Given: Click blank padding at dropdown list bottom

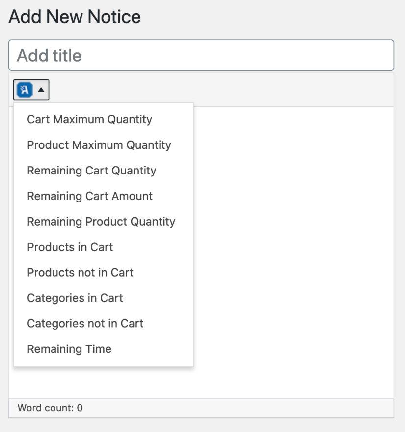Looking at the screenshot, I should click(103, 362).
